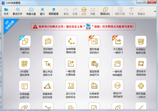The height and width of the screenshot is (111, 158).
Task: Click the 图纸版本 随意转换 icon
Action: click(x=141, y=63)
